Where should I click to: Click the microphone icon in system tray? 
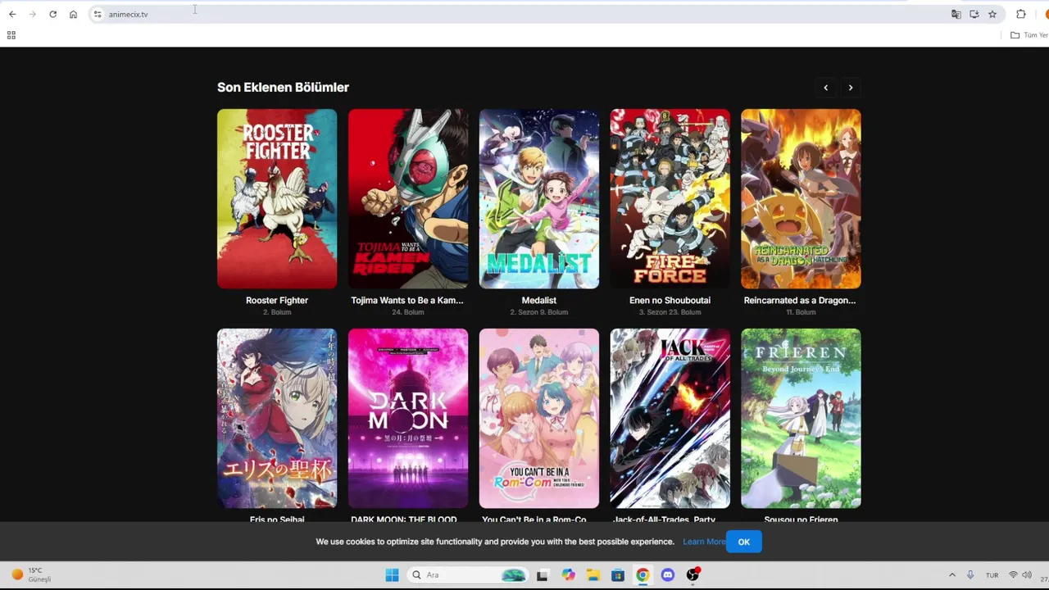pyautogui.click(x=970, y=575)
